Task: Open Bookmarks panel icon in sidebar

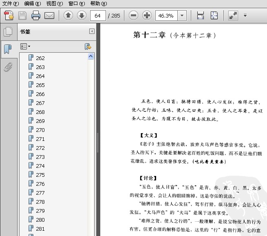Action: tap(8, 49)
